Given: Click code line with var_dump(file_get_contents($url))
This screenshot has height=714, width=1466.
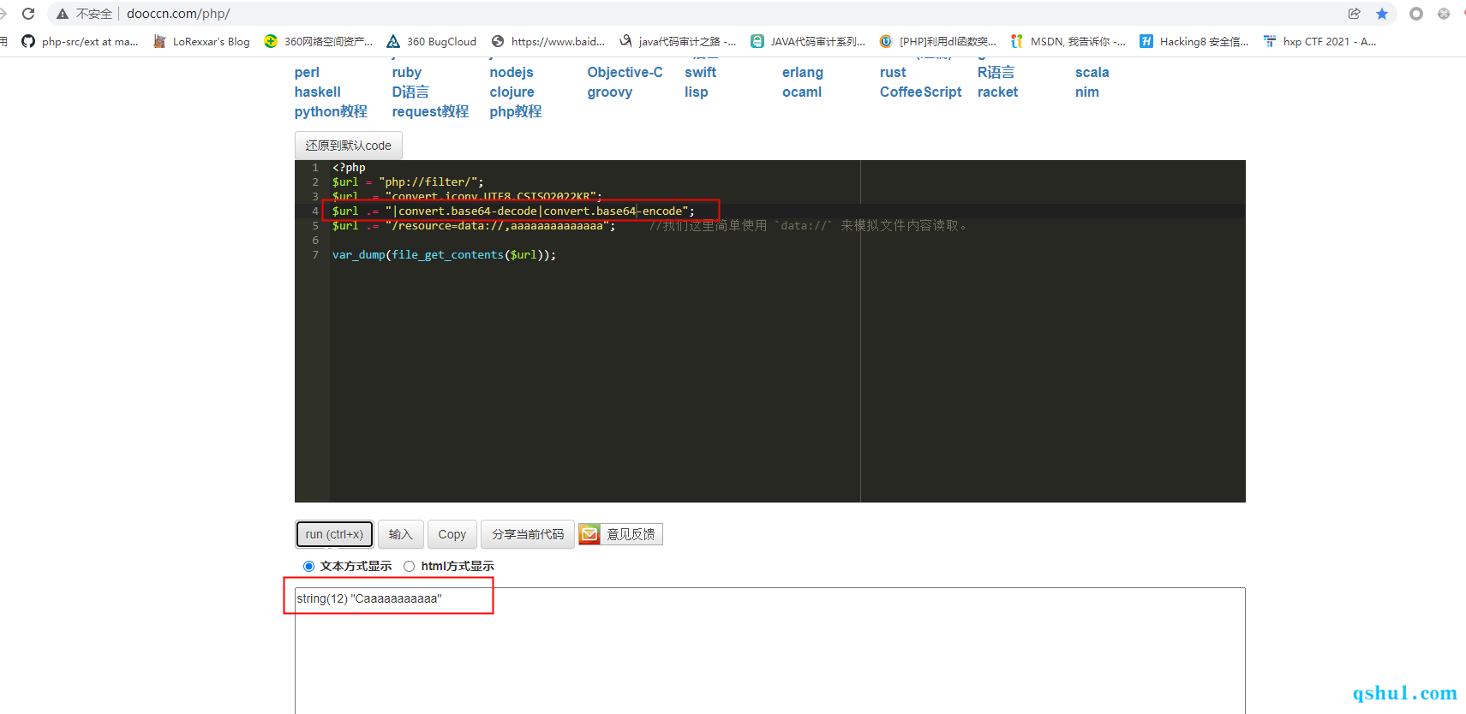Looking at the screenshot, I should (x=445, y=255).
